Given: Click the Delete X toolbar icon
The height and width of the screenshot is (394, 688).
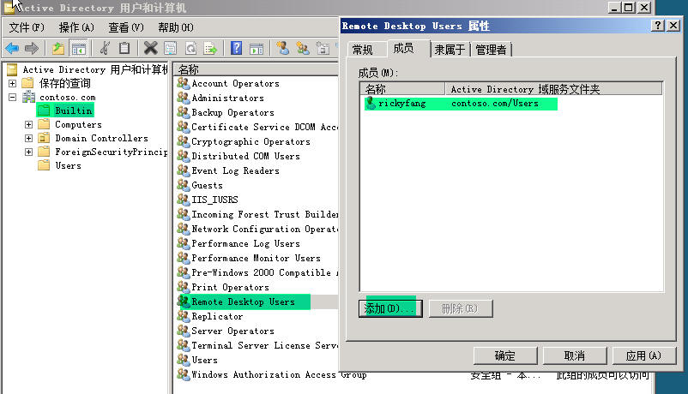Looking at the screenshot, I should [x=150, y=48].
